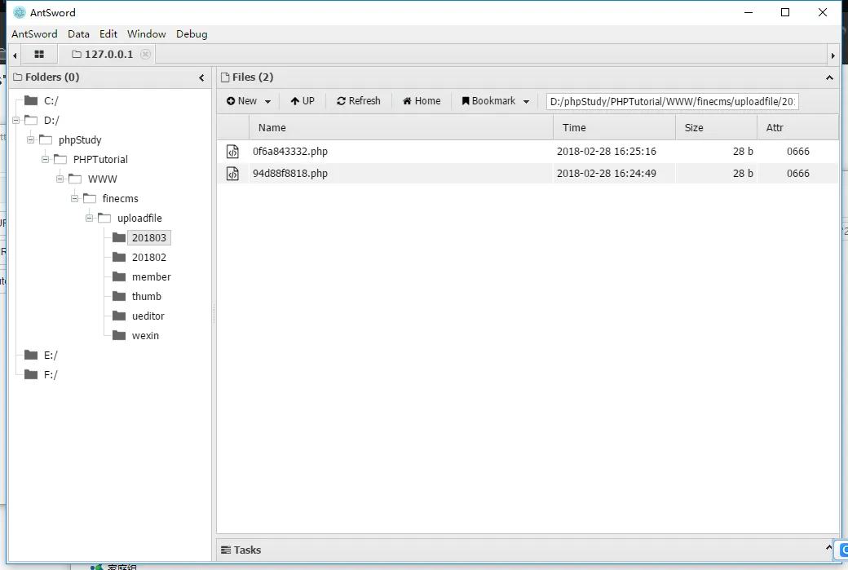Viewport: 848px width, 570px height.
Task: Click the AntSword logo in the title bar
Action: [18, 12]
